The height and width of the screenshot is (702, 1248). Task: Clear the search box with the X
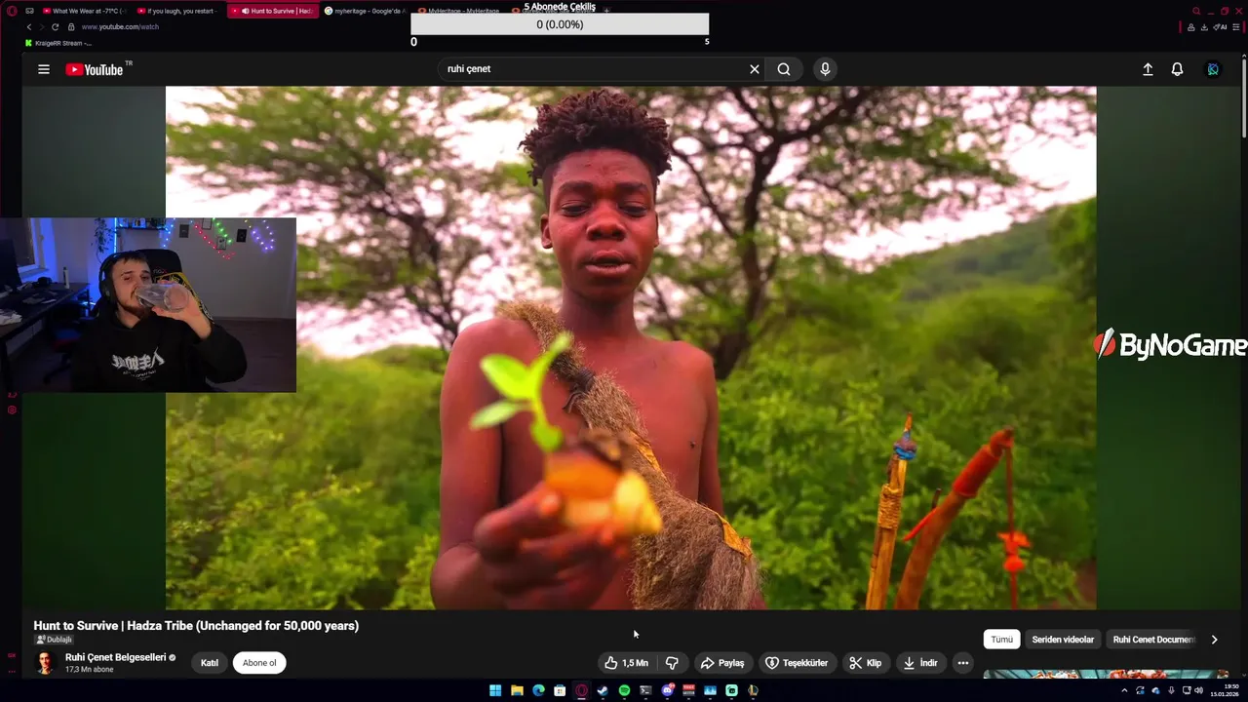pyautogui.click(x=754, y=69)
